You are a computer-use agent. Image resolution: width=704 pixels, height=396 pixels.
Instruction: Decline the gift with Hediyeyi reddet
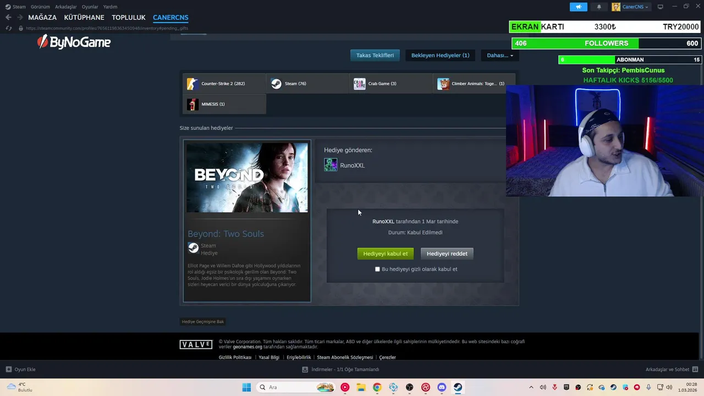[x=447, y=254]
